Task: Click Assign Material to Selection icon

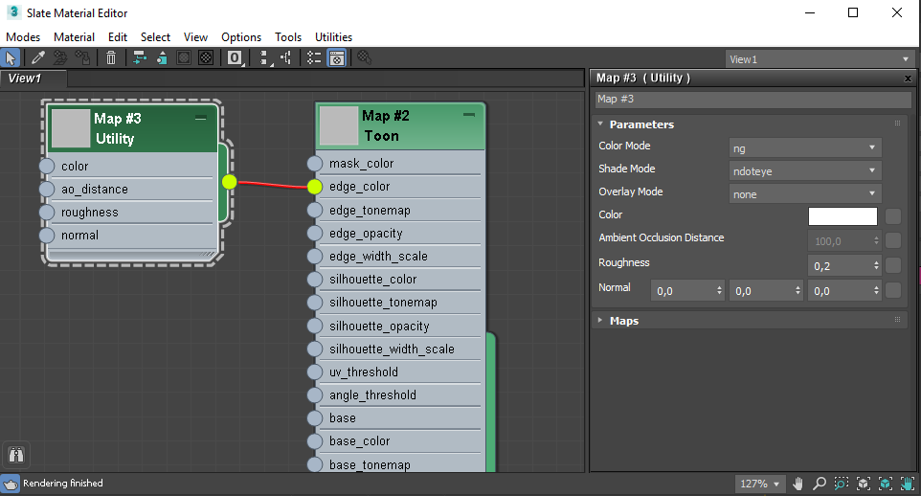Action: point(82,57)
